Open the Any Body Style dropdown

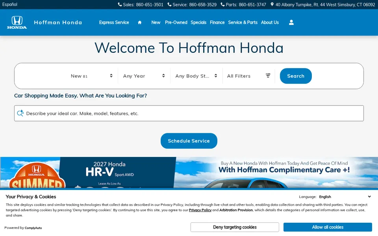point(196,76)
